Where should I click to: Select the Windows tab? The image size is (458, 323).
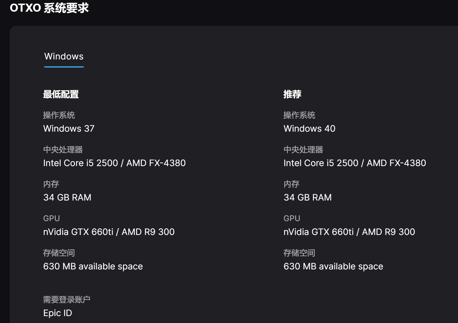[64, 57]
